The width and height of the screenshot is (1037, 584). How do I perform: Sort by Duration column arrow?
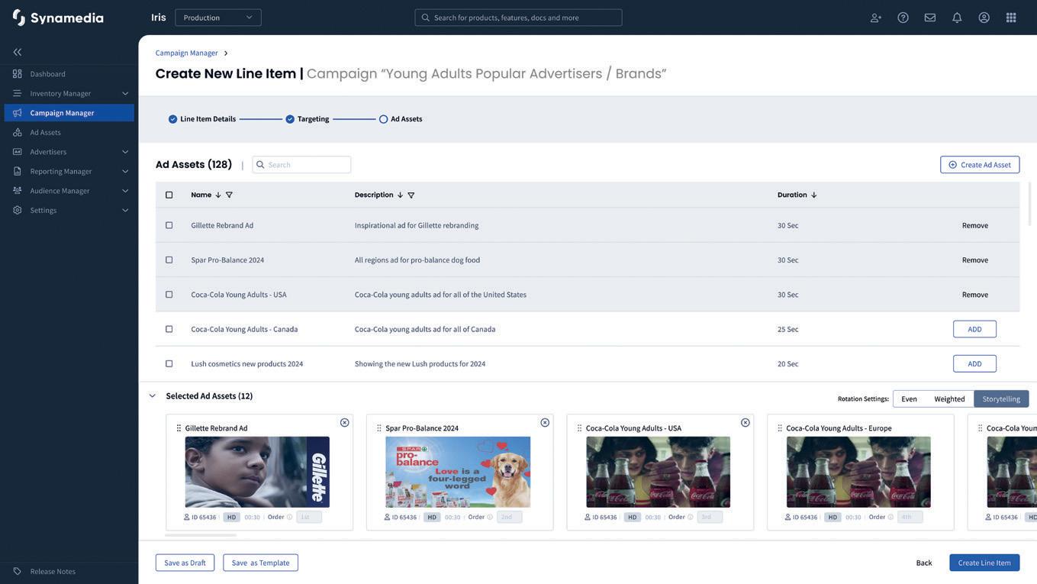click(x=814, y=195)
